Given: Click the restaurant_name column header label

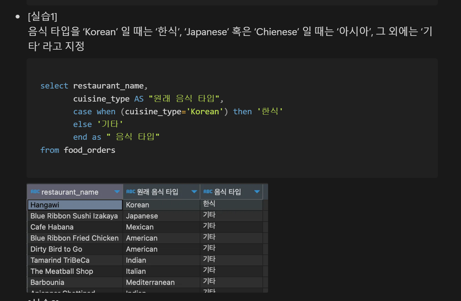Looking at the screenshot, I should tap(70, 192).
